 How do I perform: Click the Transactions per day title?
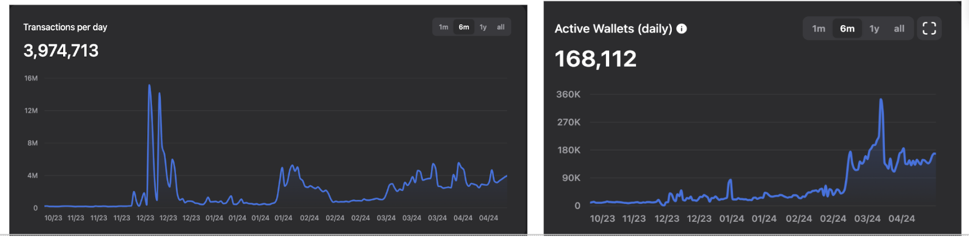(x=65, y=27)
